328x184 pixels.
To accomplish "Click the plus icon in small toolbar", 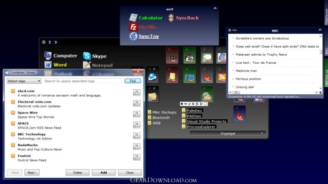I will coord(182,104).
